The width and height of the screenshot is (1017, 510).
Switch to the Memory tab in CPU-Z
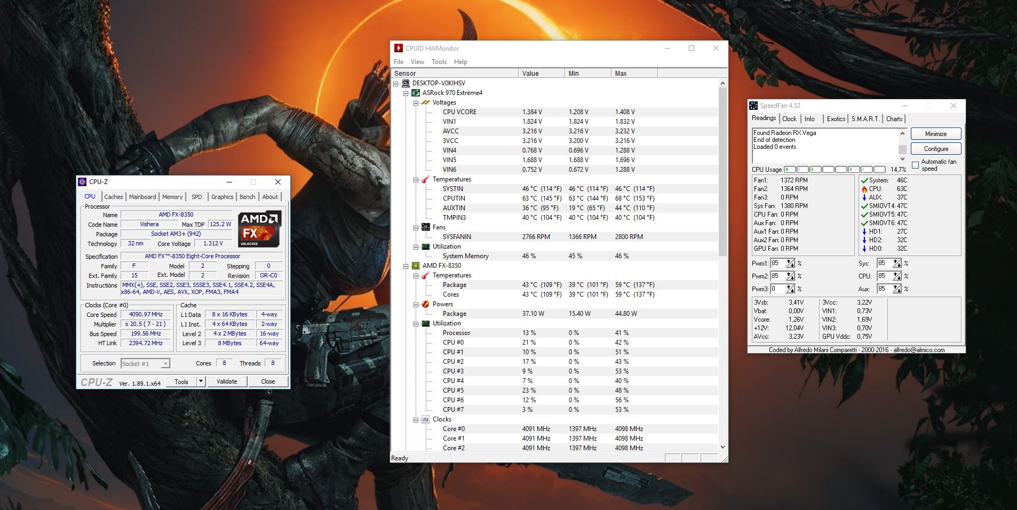pyautogui.click(x=172, y=197)
